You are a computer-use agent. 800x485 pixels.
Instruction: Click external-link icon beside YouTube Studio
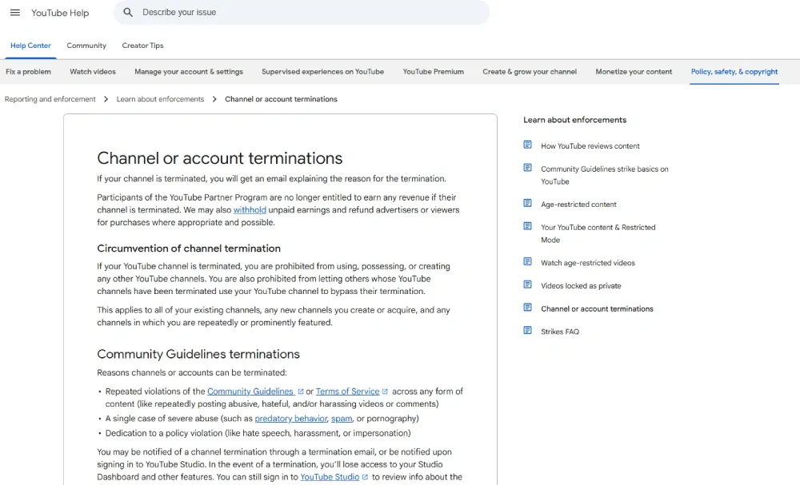click(x=365, y=477)
